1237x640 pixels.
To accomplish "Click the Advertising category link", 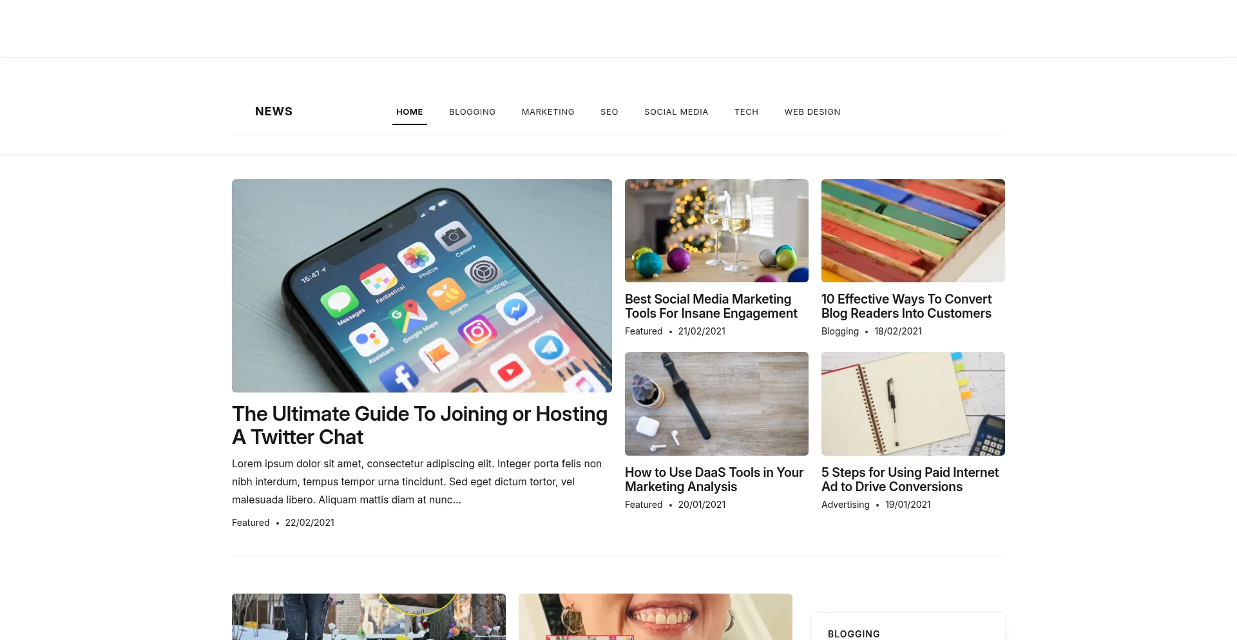I will click(845, 505).
